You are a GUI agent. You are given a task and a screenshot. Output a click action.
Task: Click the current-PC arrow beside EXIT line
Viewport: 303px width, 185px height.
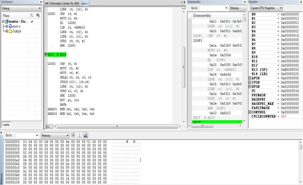(46, 54)
